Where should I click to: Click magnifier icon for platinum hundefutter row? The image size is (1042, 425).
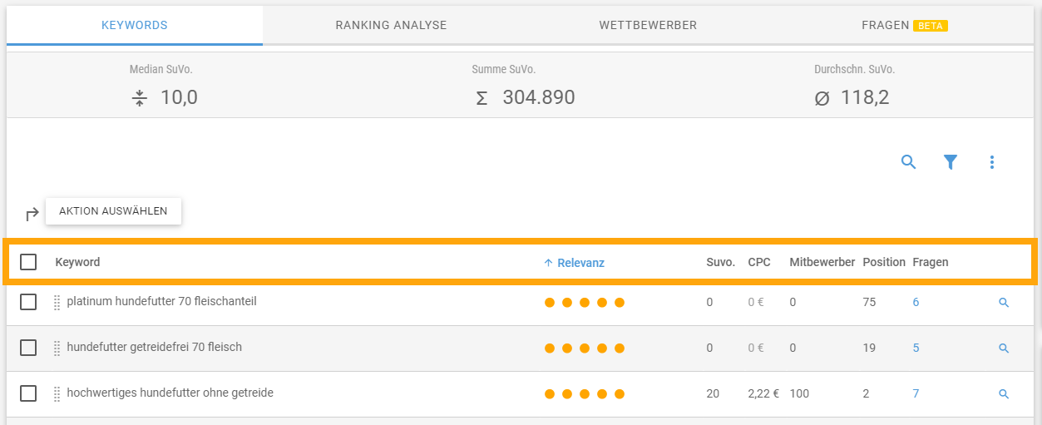pyautogui.click(x=1004, y=303)
